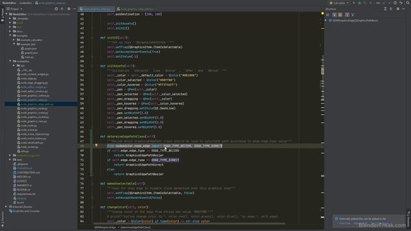Open Scratches and Consoles node
411x231 pixels.
point(26,211)
